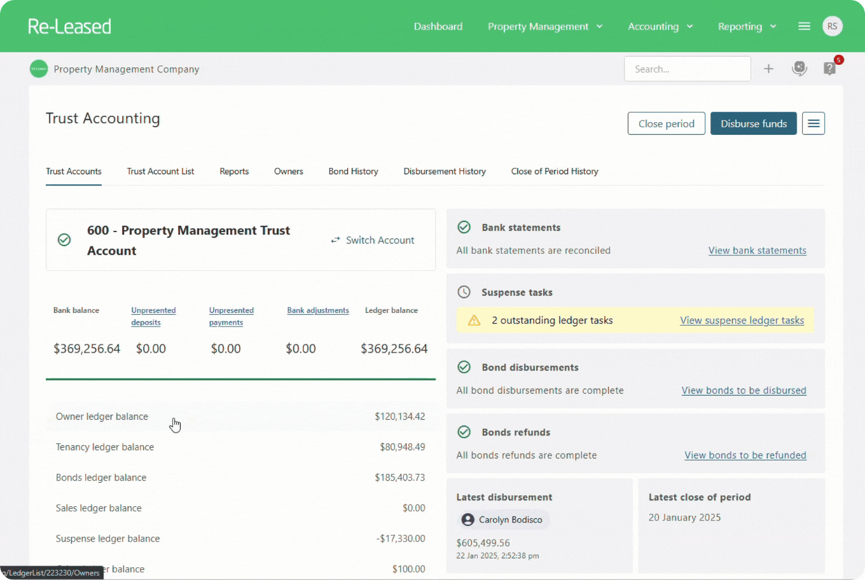Click the 20 January 2025 close date
Viewport: 865px width, 580px height.
click(684, 518)
